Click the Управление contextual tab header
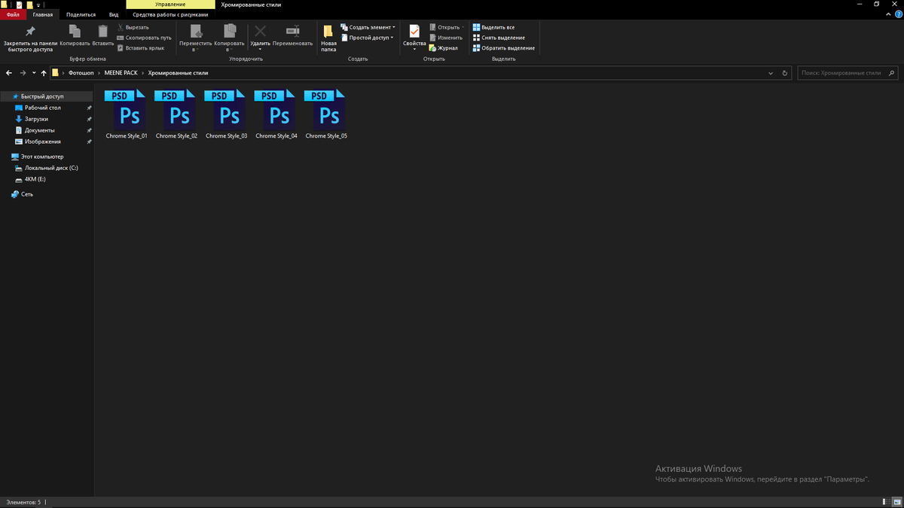The image size is (904, 508). 170,5
